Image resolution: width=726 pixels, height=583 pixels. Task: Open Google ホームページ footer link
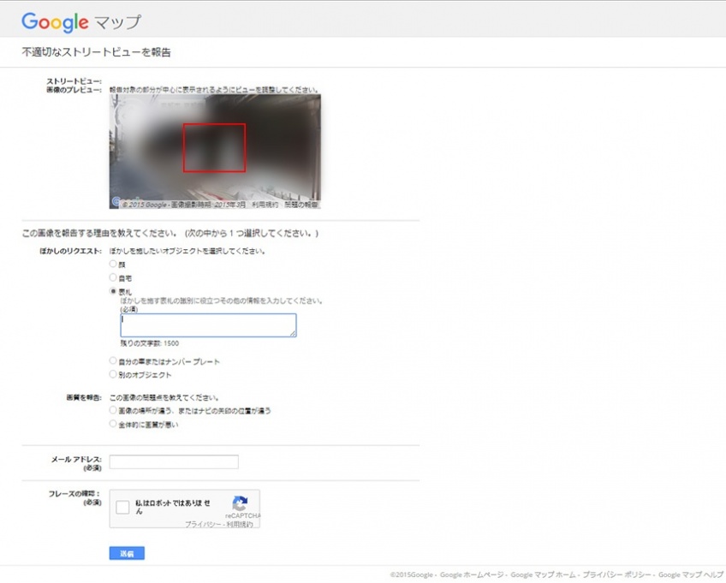473,574
